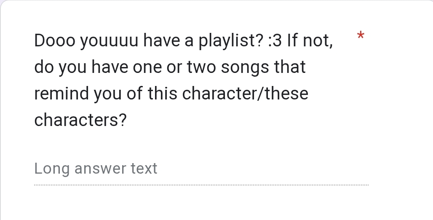Click the final word "characters?"
Viewport: 433px width, 220px height.
[80, 120]
